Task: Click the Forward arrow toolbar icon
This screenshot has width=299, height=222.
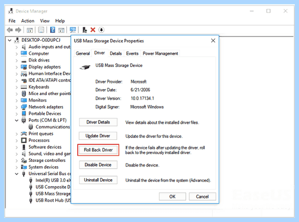Action: 18,30
